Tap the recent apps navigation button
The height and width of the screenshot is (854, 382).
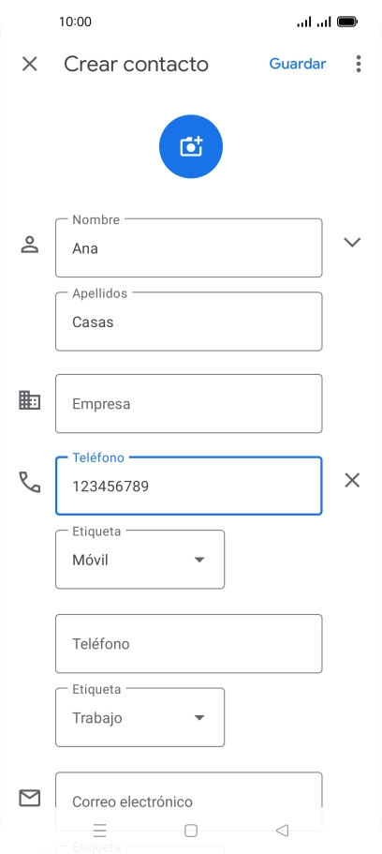[99, 830]
